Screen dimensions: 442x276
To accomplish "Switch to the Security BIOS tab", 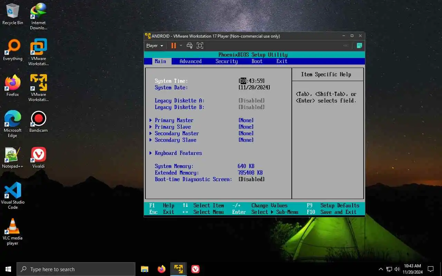I will tap(227, 61).
